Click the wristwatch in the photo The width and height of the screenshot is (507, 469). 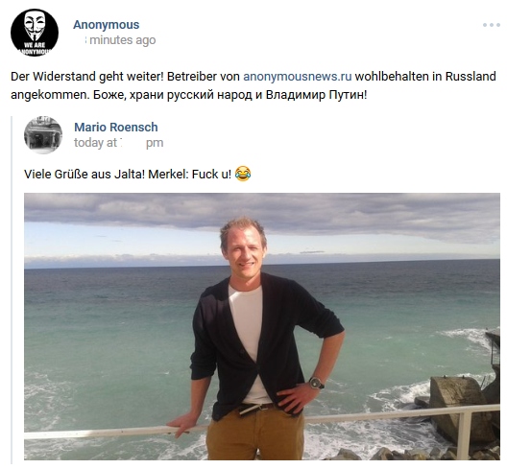(x=316, y=383)
